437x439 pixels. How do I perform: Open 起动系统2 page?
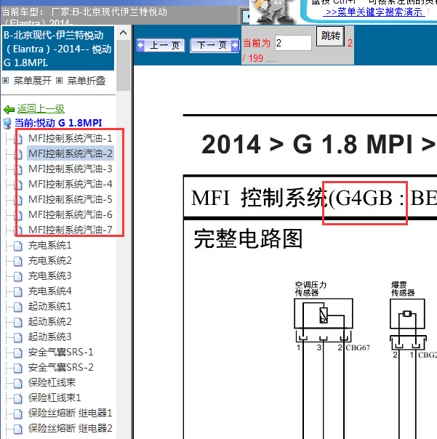point(50,321)
